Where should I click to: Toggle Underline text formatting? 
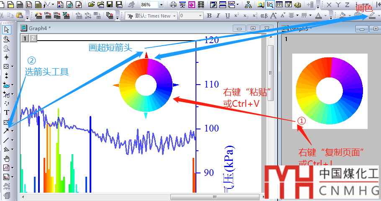coord(227,16)
